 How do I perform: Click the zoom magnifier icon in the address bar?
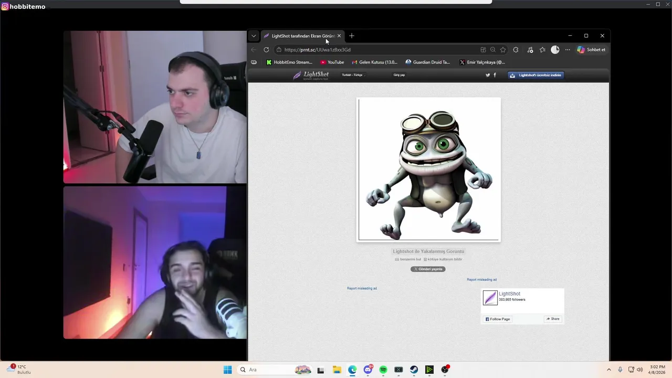(493, 50)
